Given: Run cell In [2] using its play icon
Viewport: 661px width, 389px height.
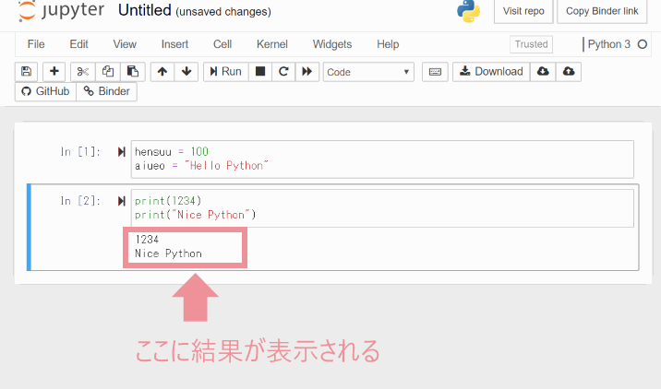Looking at the screenshot, I should [122, 201].
